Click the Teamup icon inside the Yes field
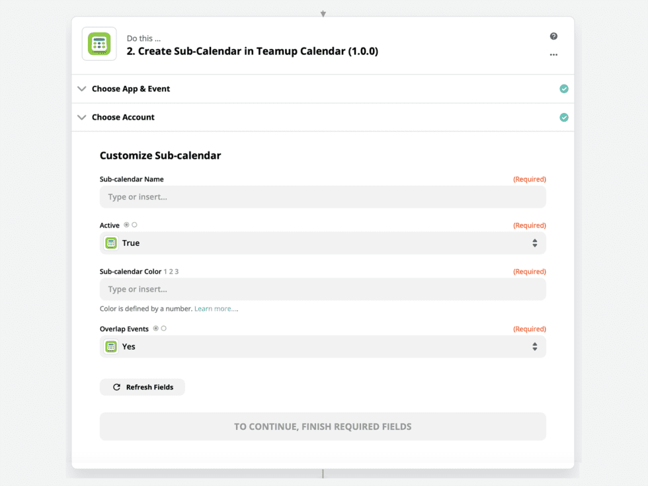The height and width of the screenshot is (486, 648). point(110,346)
